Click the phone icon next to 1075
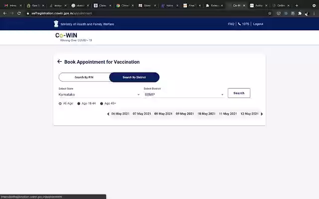This screenshot has height=199, width=319. [239, 24]
